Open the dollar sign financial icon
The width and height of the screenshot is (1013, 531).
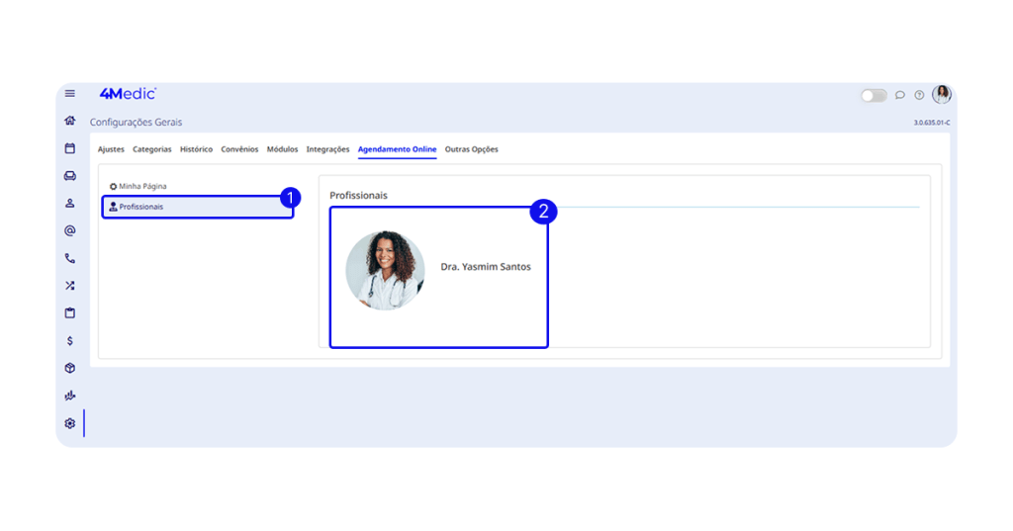[70, 340]
